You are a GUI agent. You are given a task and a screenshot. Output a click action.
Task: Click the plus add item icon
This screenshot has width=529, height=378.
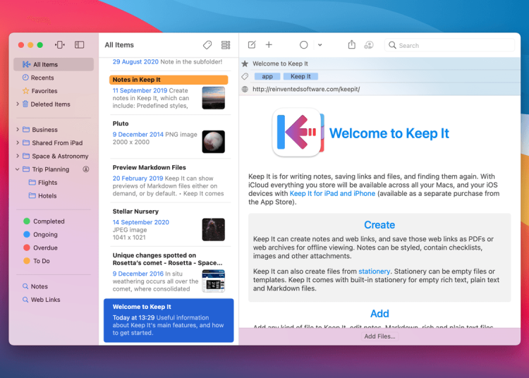coord(269,45)
